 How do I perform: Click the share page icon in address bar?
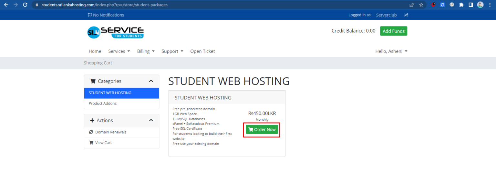(x=412, y=5)
